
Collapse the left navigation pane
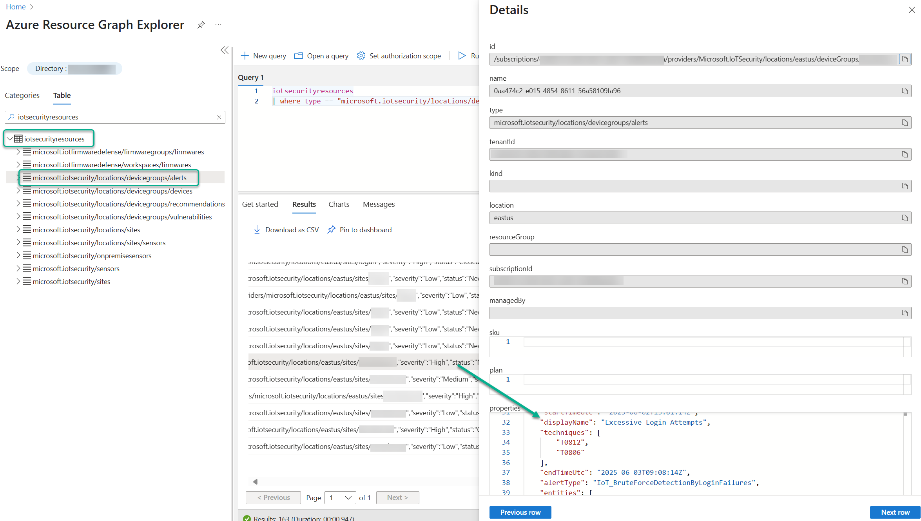(224, 50)
